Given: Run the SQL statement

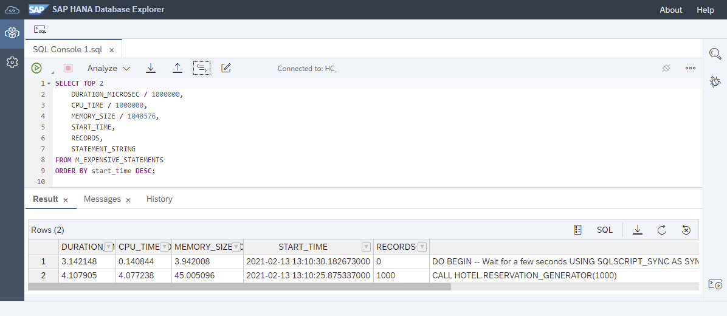Looking at the screenshot, I should pos(36,68).
